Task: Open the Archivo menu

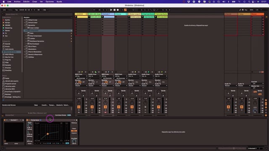Action: (17, 2)
